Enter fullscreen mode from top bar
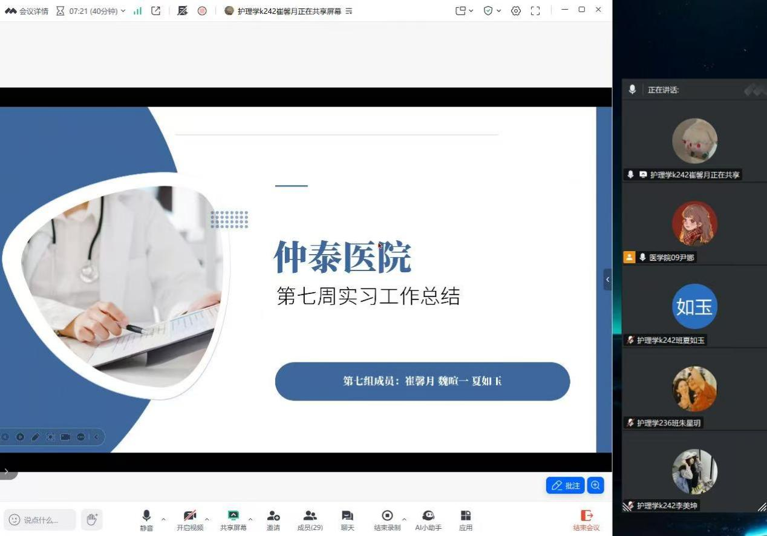 [535, 11]
